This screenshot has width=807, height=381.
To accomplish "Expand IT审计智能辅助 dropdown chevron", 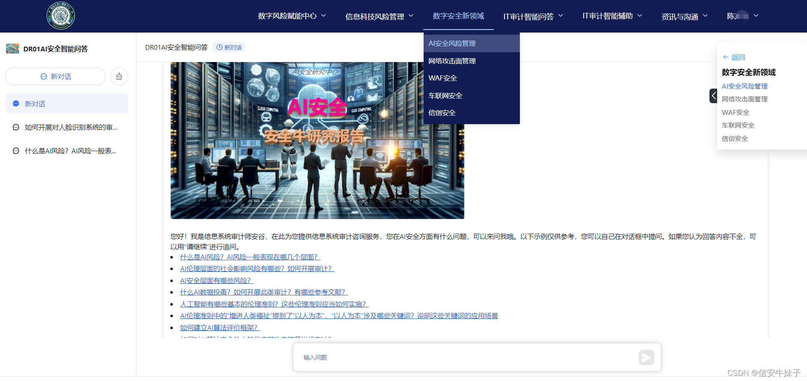I will tap(640, 16).
